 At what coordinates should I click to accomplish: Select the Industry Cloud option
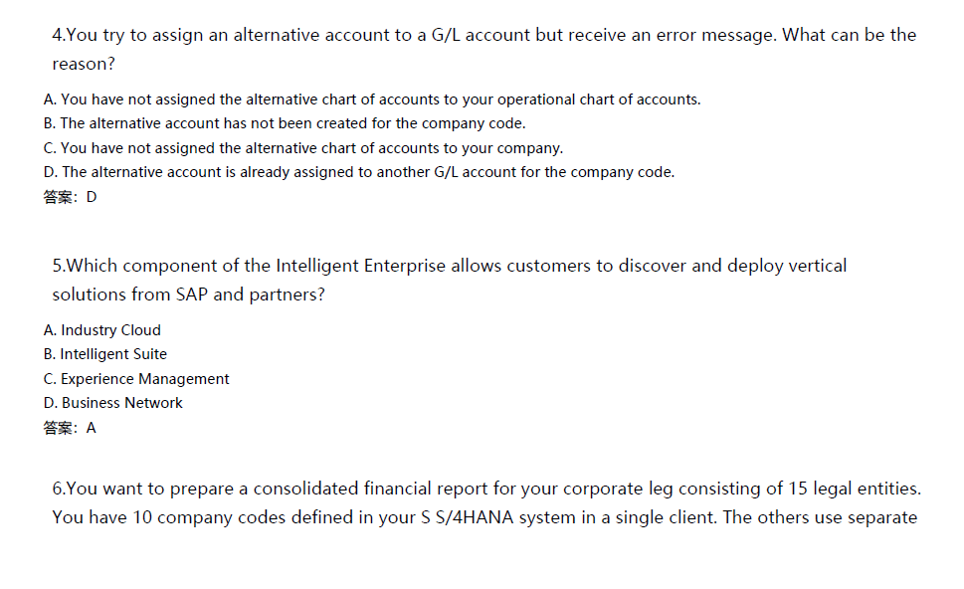pos(102,330)
